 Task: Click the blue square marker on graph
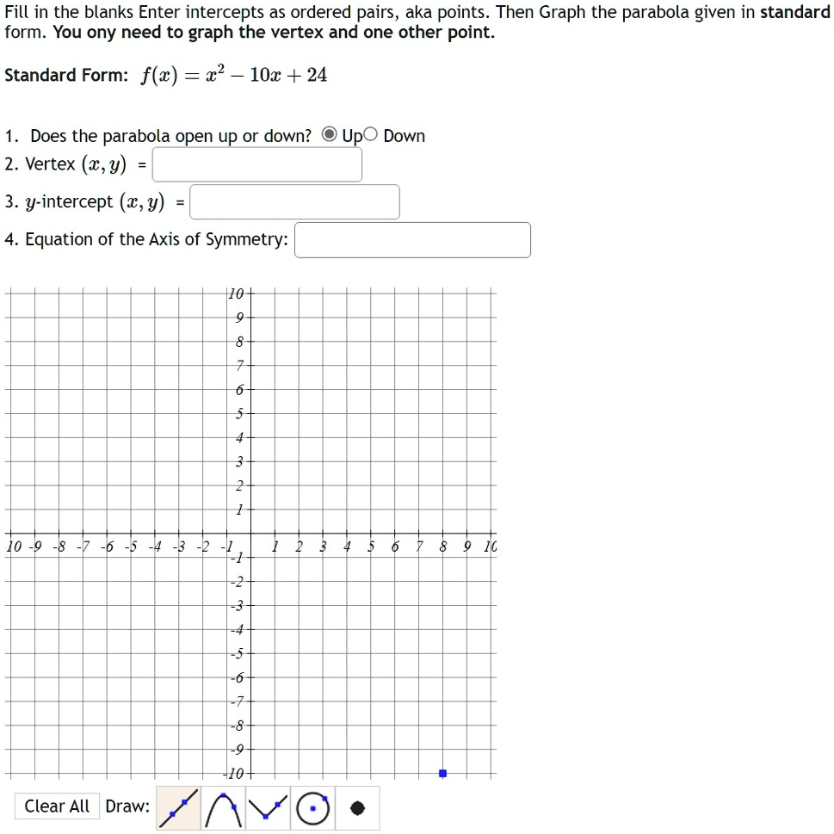point(442,774)
